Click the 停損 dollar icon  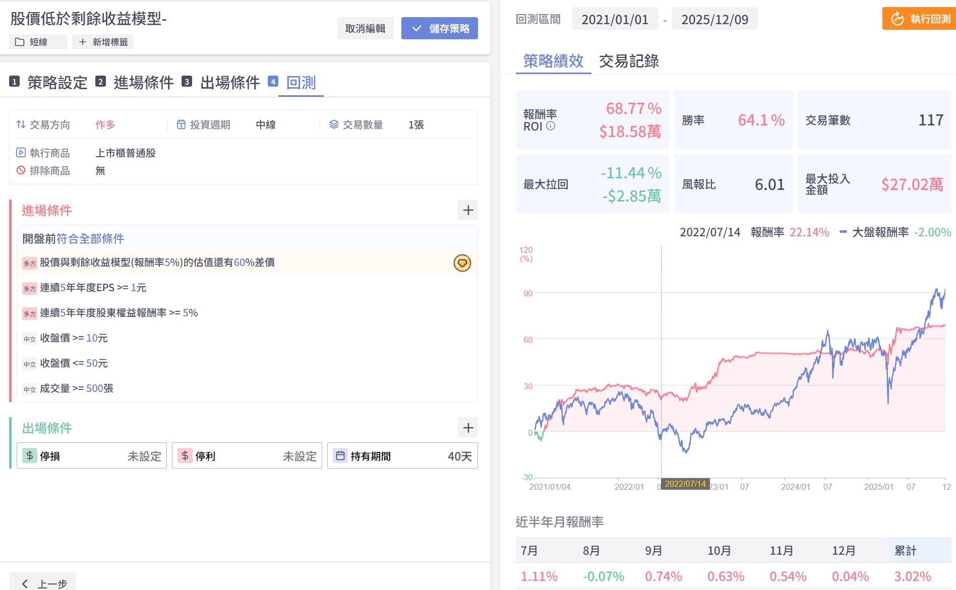[30, 456]
